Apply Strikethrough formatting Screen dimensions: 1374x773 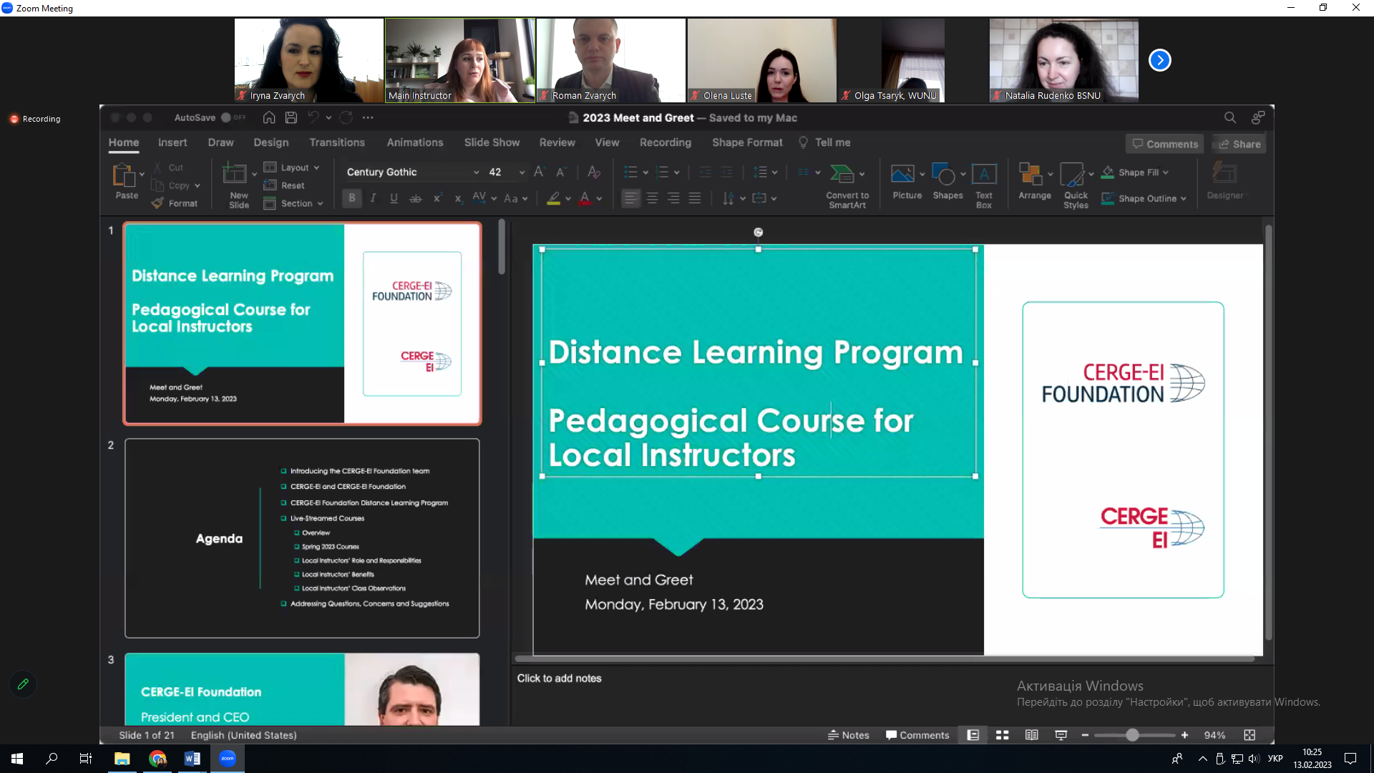coord(415,198)
